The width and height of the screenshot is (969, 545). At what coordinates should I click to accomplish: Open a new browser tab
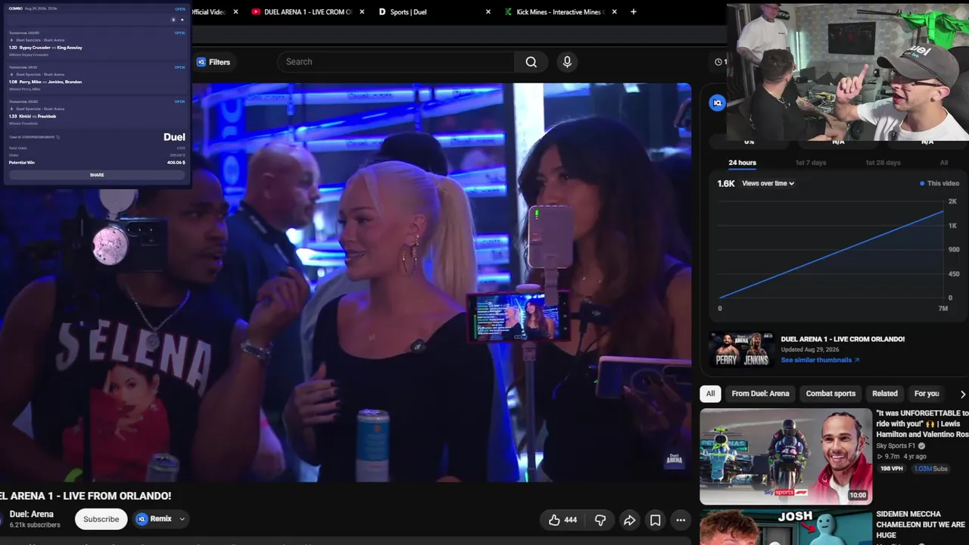[634, 12]
